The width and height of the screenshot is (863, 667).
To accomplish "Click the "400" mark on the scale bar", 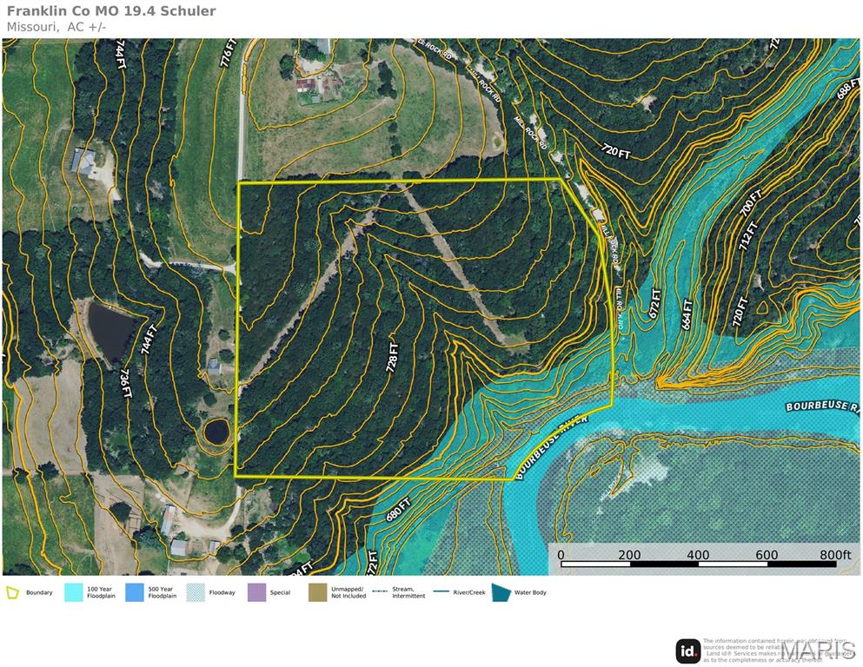I will (x=698, y=555).
